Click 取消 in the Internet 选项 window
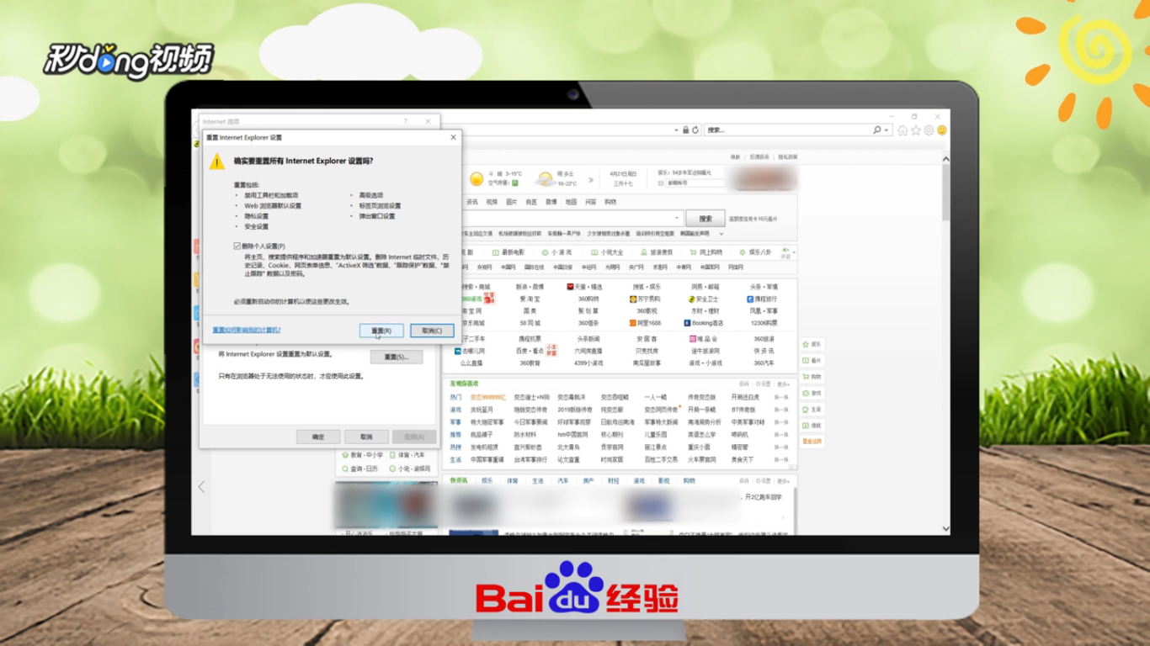The height and width of the screenshot is (646, 1150). tap(366, 437)
